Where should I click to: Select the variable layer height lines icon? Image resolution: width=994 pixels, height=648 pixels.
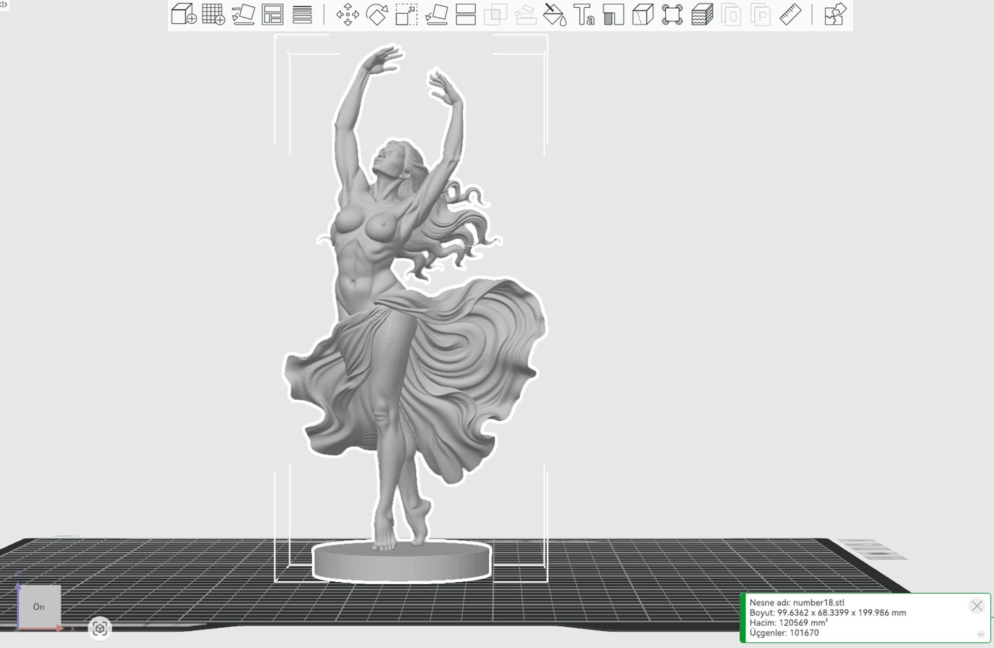pos(302,14)
